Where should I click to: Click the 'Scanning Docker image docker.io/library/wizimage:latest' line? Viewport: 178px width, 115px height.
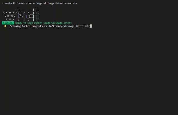tap(47, 26)
